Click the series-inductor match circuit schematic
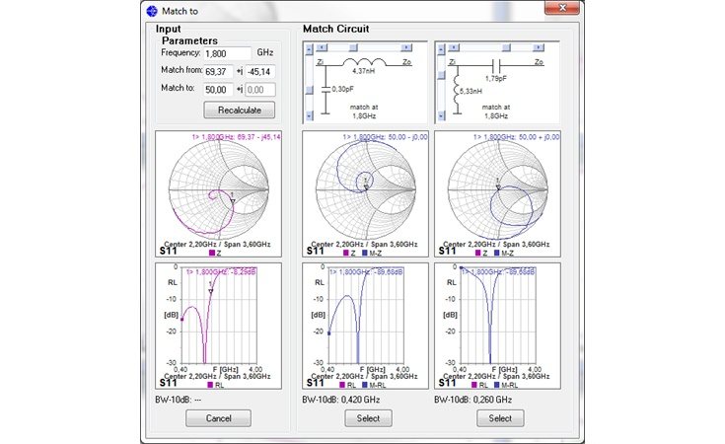Viewport: 725px width, 444px height. (365, 82)
